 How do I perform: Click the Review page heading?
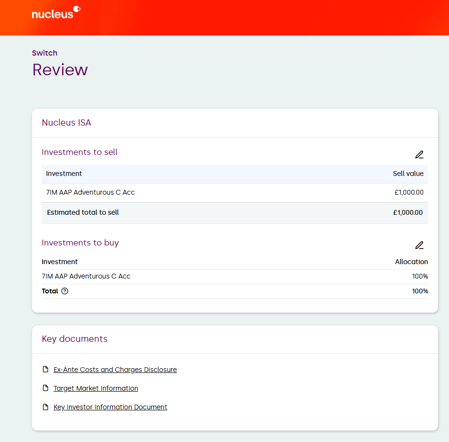tap(60, 70)
